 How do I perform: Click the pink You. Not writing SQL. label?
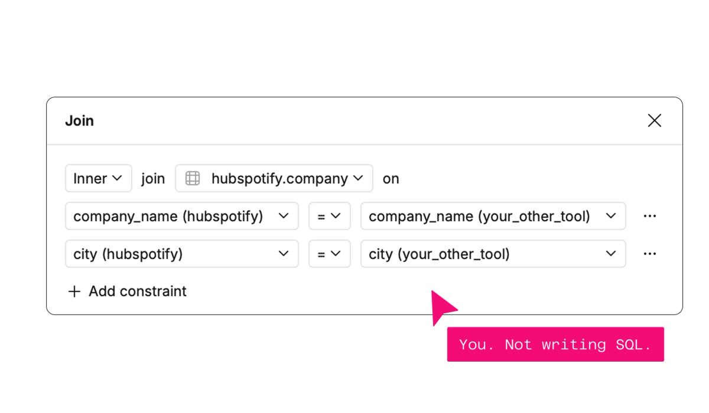pyautogui.click(x=555, y=344)
